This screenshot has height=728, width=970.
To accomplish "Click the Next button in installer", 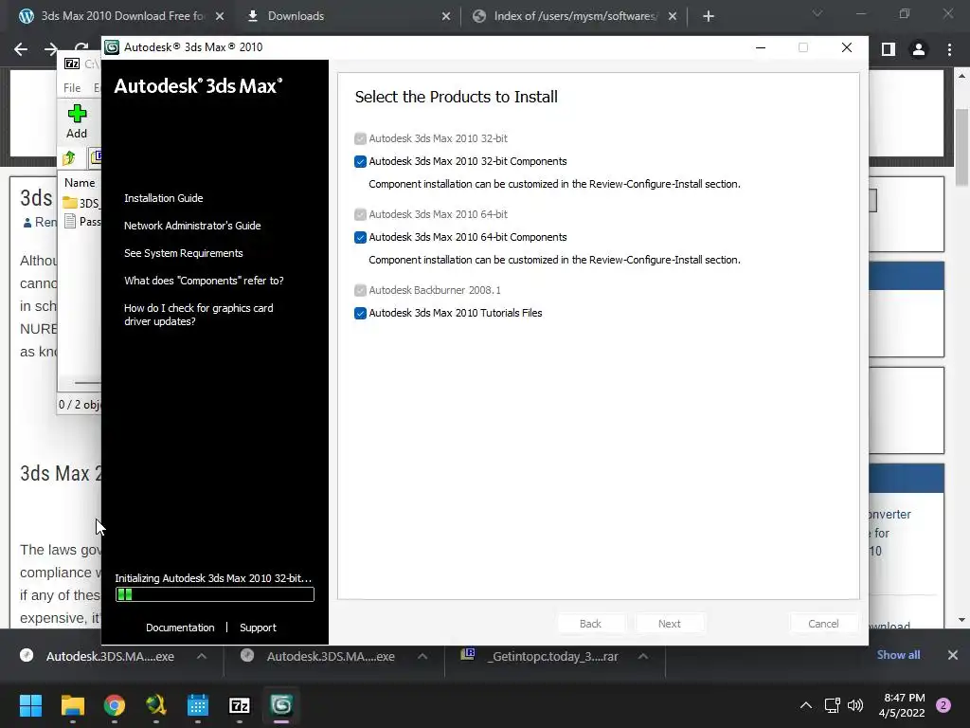I will click(670, 624).
